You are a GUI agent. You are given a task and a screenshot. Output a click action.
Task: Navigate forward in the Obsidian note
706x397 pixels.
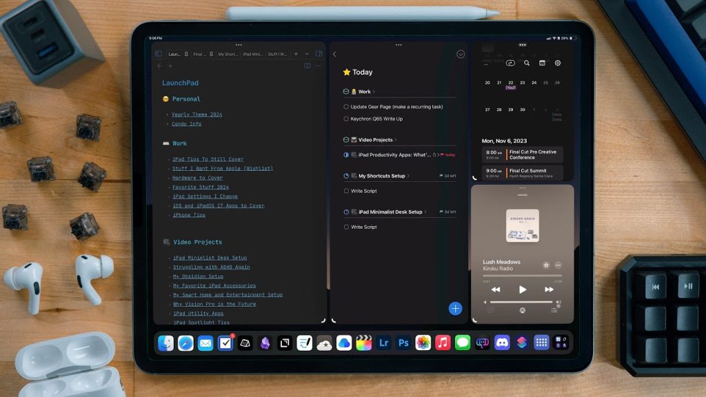click(x=170, y=66)
